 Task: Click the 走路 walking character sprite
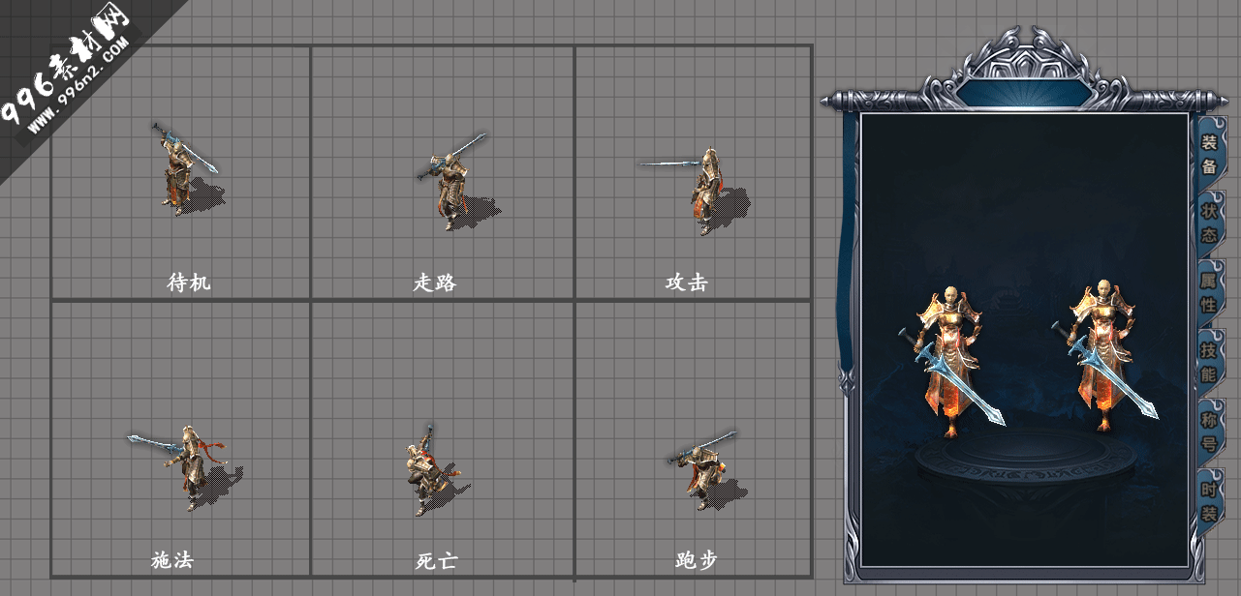tap(450, 182)
